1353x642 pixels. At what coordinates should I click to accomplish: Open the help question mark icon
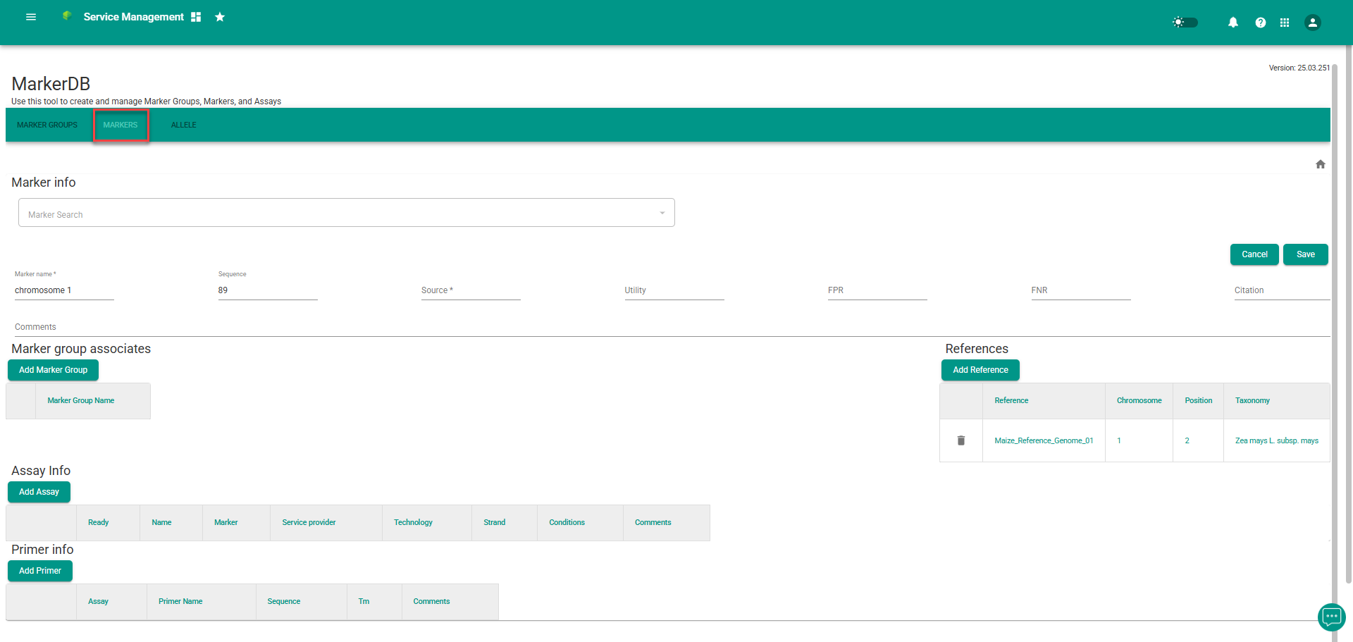click(1260, 23)
